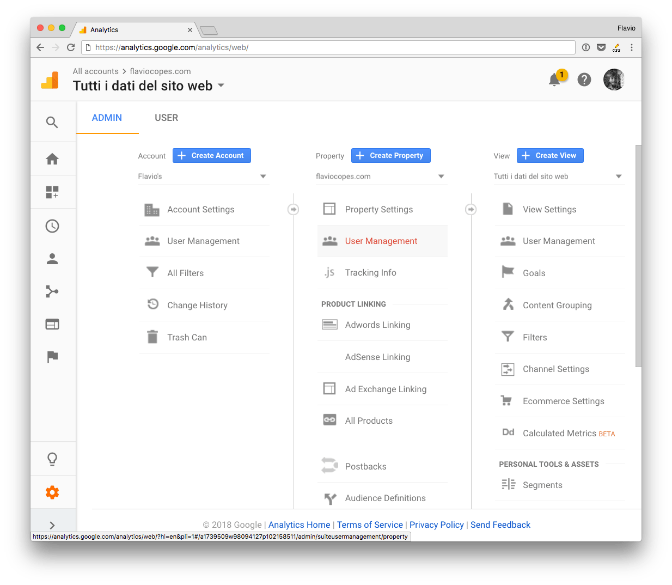Select the Home icon in the left sidebar

[x=52, y=159]
